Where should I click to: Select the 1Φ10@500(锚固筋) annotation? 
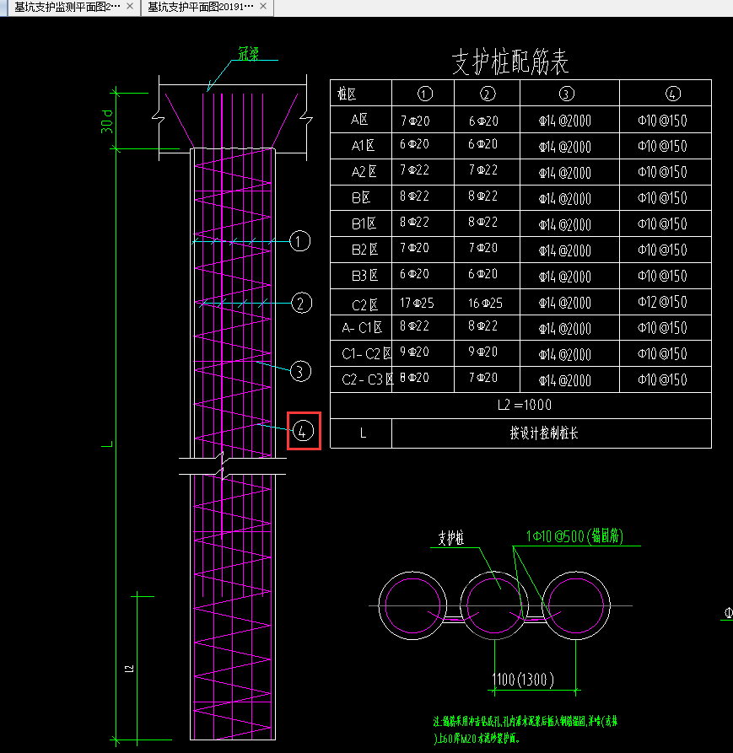(575, 536)
